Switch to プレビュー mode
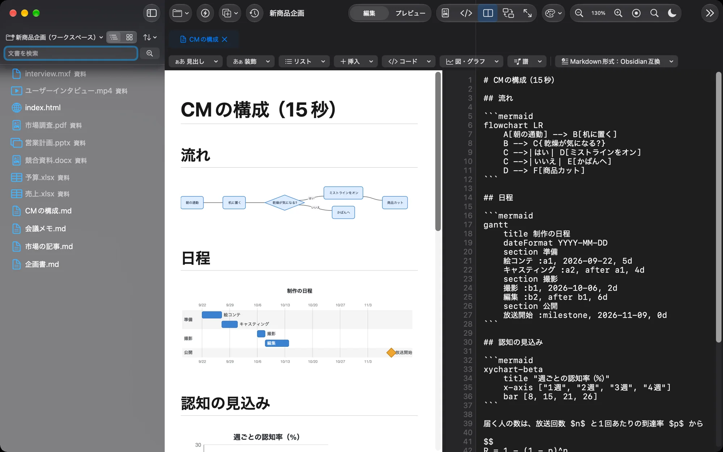Image resolution: width=723 pixels, height=452 pixels. point(410,13)
